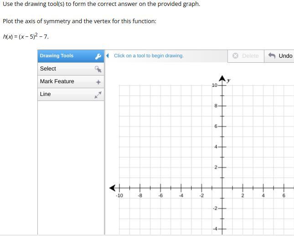Click the curved Undo arrow icon
The width and height of the screenshot is (294, 236).
(x=272, y=55)
